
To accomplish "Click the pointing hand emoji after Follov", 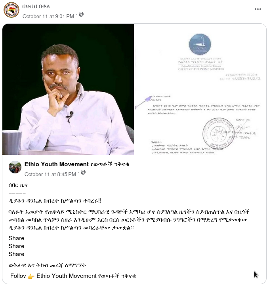I will click(31, 276).
